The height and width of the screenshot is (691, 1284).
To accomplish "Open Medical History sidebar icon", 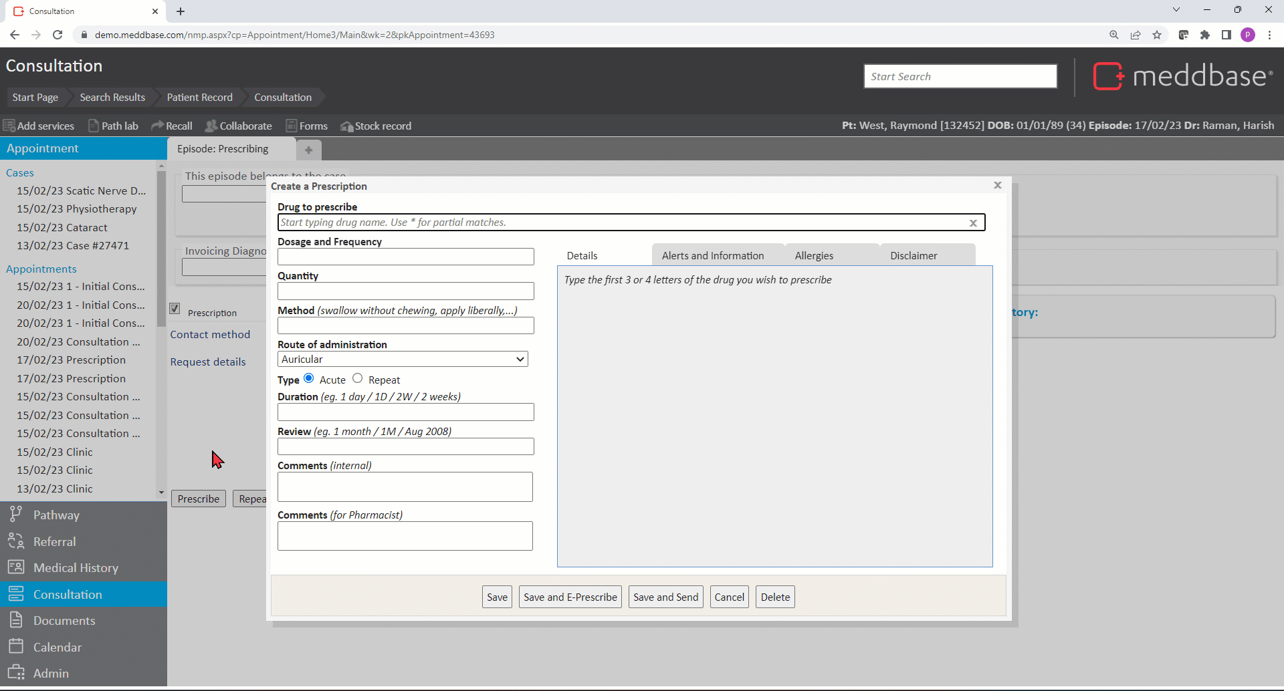I will click(16, 567).
